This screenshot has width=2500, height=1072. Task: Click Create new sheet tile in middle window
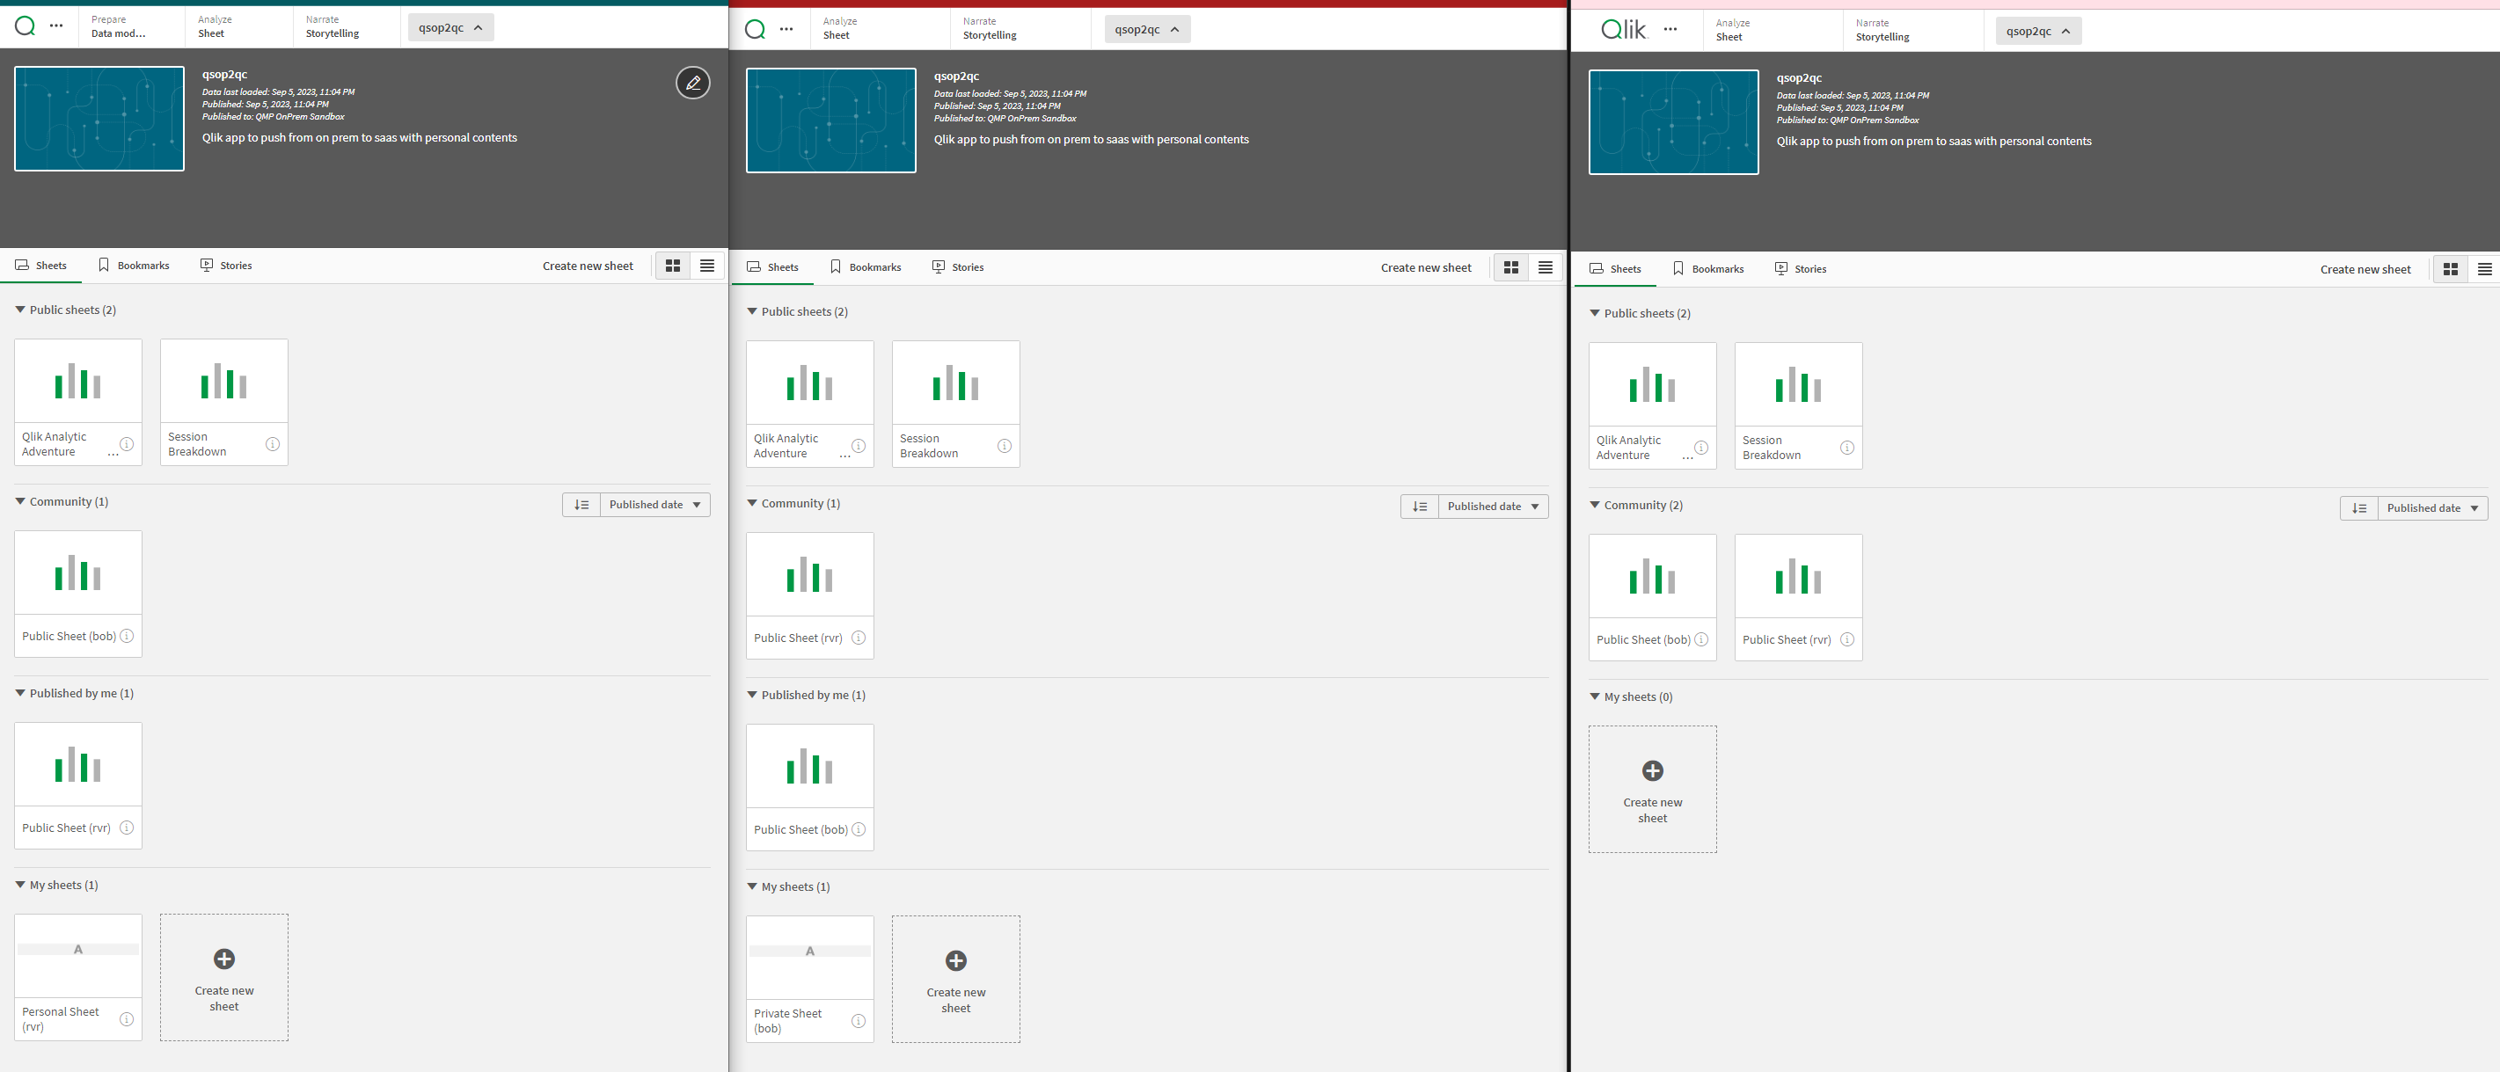956,979
